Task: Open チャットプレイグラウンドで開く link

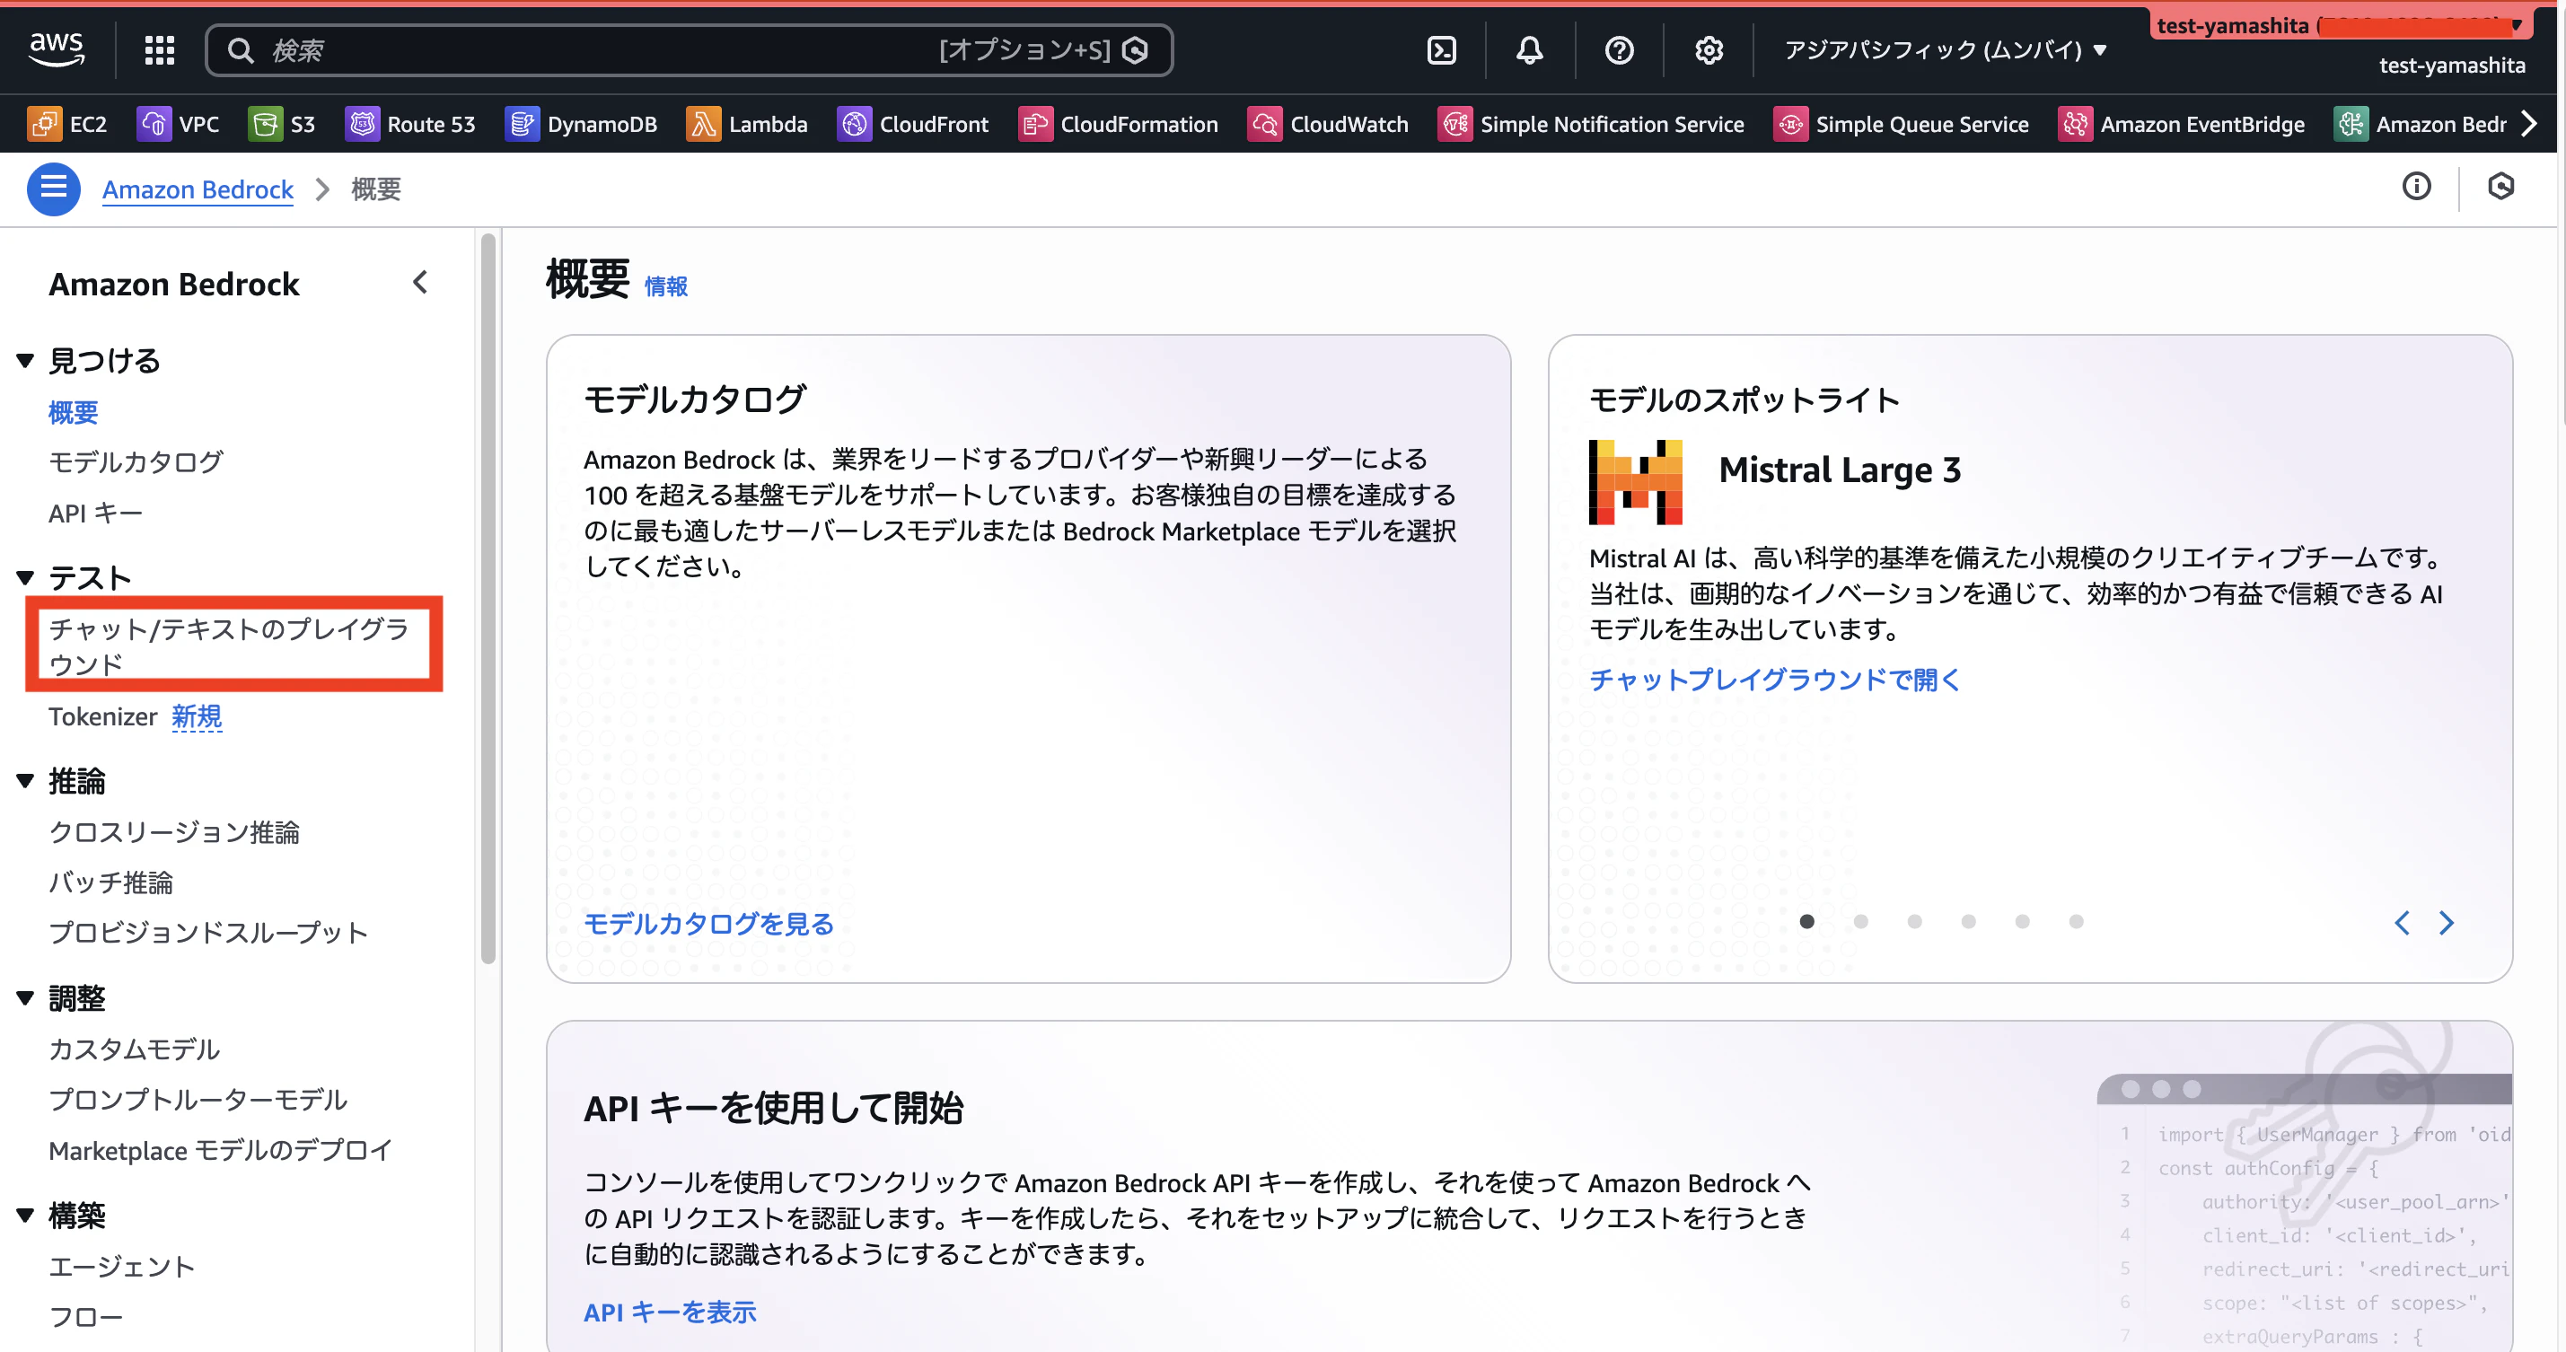Action: 1774,679
